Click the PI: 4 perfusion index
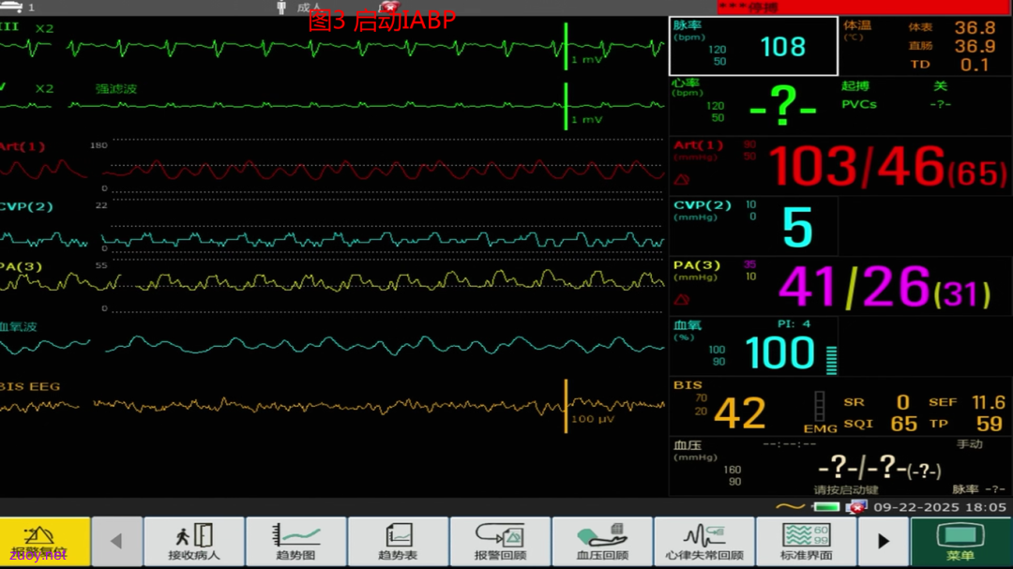Viewport: 1013px width, 569px height. tap(794, 323)
